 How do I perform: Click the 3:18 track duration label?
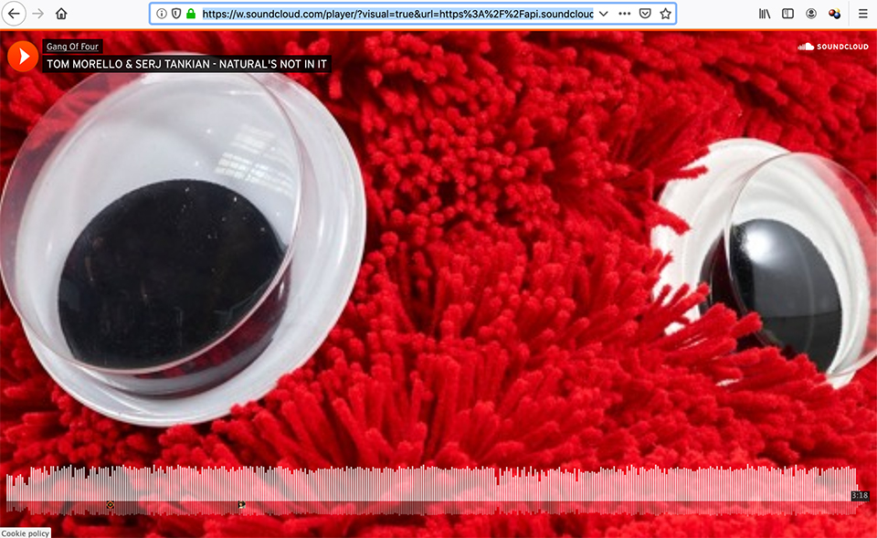click(x=860, y=495)
